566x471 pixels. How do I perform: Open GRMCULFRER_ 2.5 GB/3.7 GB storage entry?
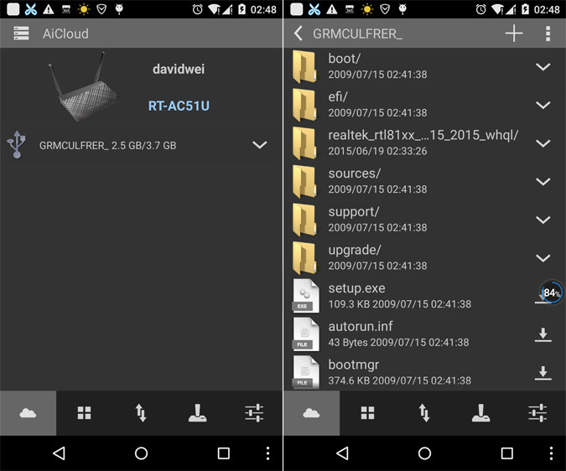coord(141,145)
